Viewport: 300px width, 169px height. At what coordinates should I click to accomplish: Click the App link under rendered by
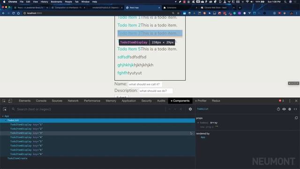(203, 138)
